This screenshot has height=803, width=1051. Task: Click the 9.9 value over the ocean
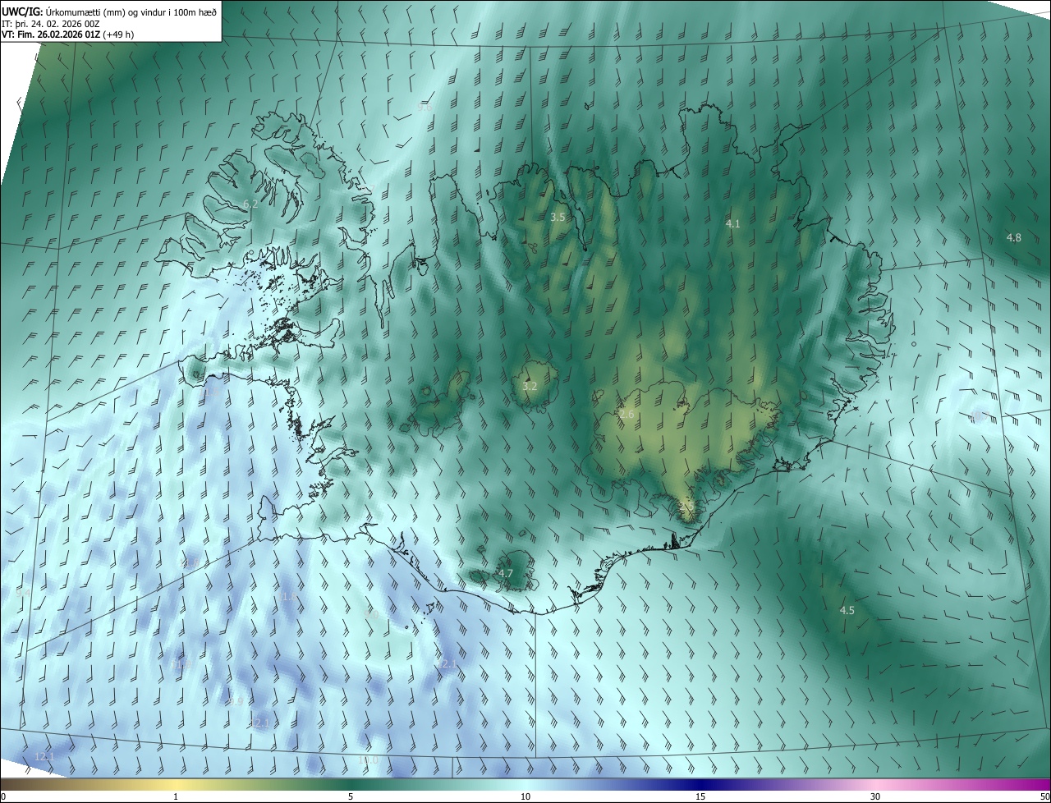[x=236, y=701]
